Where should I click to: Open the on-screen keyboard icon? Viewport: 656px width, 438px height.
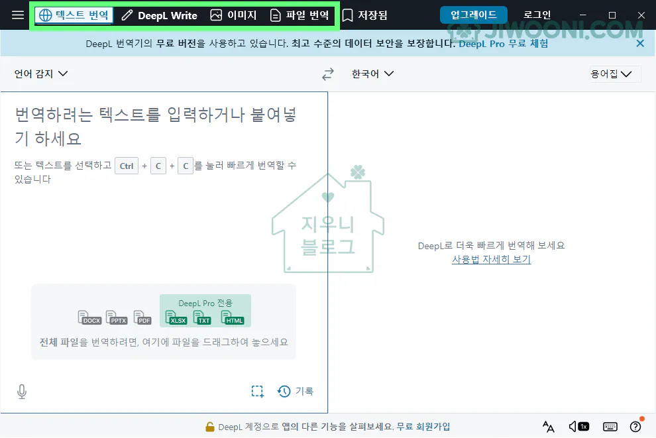tap(610, 427)
